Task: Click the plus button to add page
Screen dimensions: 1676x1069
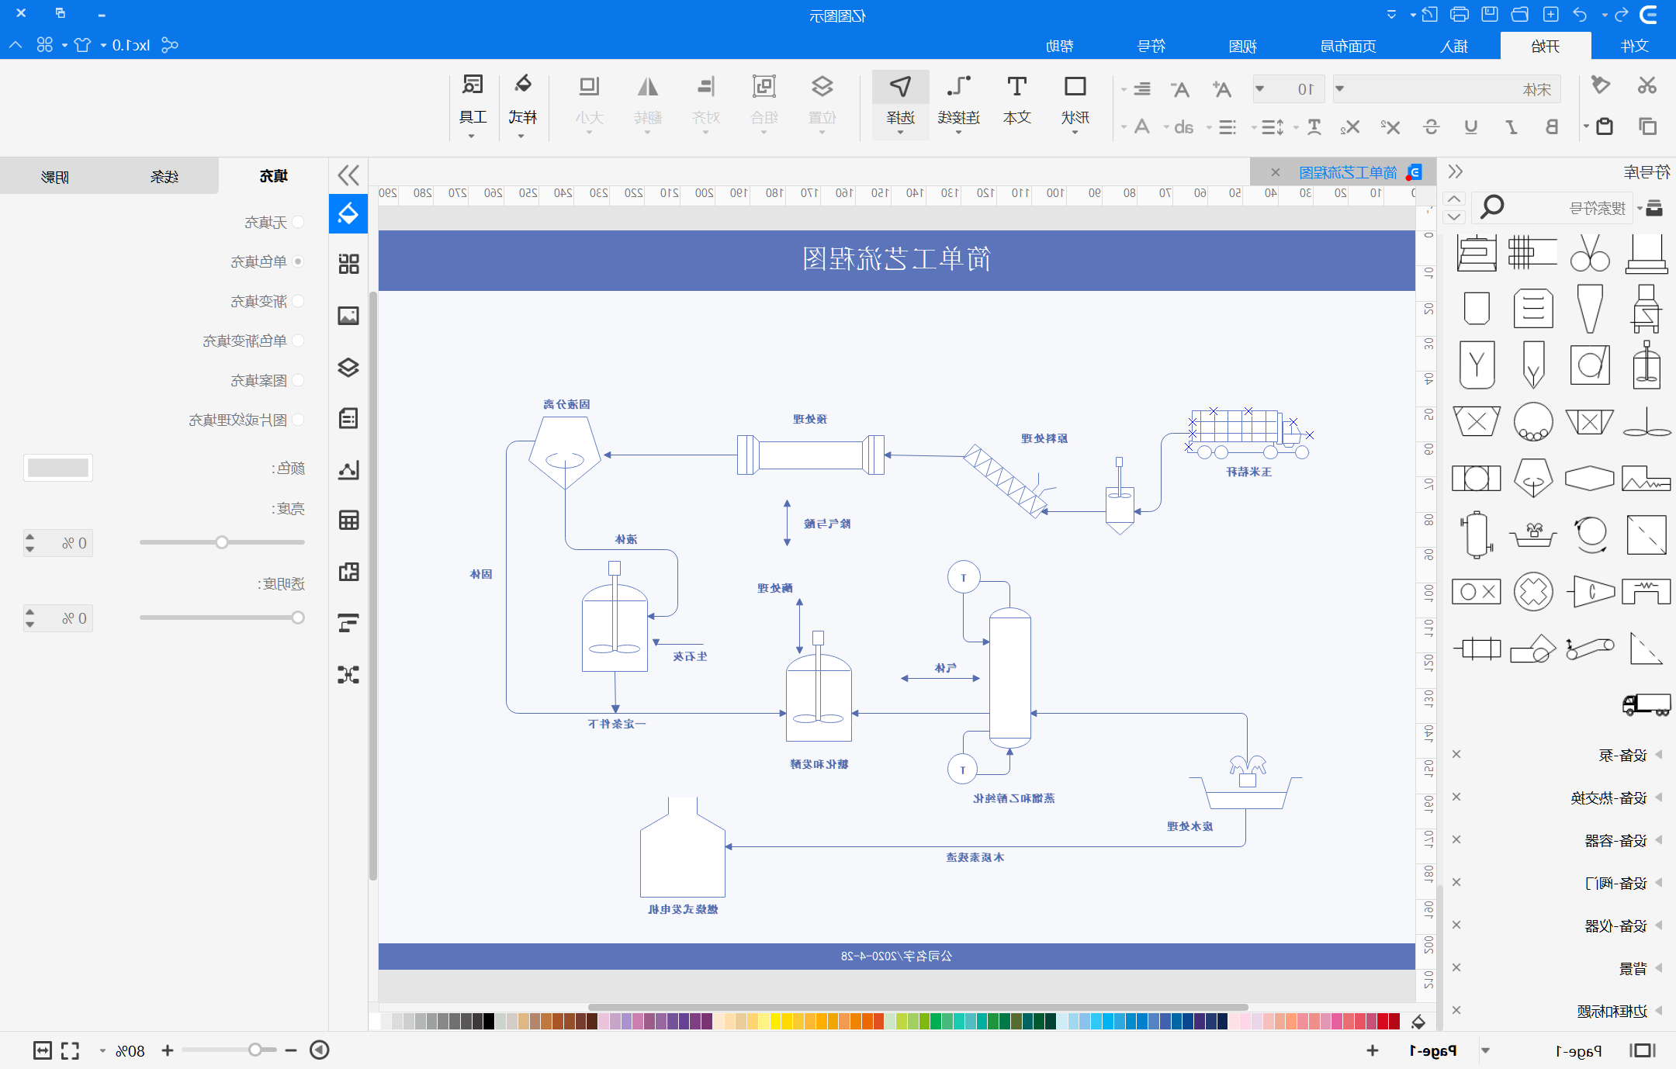Action: click(x=1373, y=1050)
